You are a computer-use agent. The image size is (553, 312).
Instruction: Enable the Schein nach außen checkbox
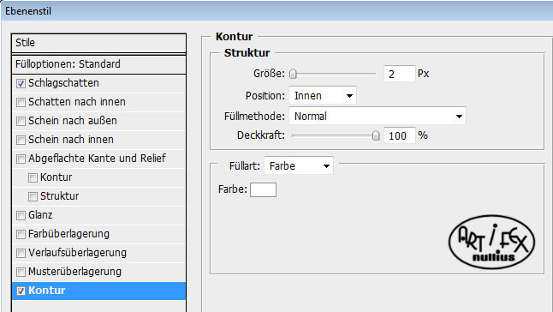[x=21, y=121]
